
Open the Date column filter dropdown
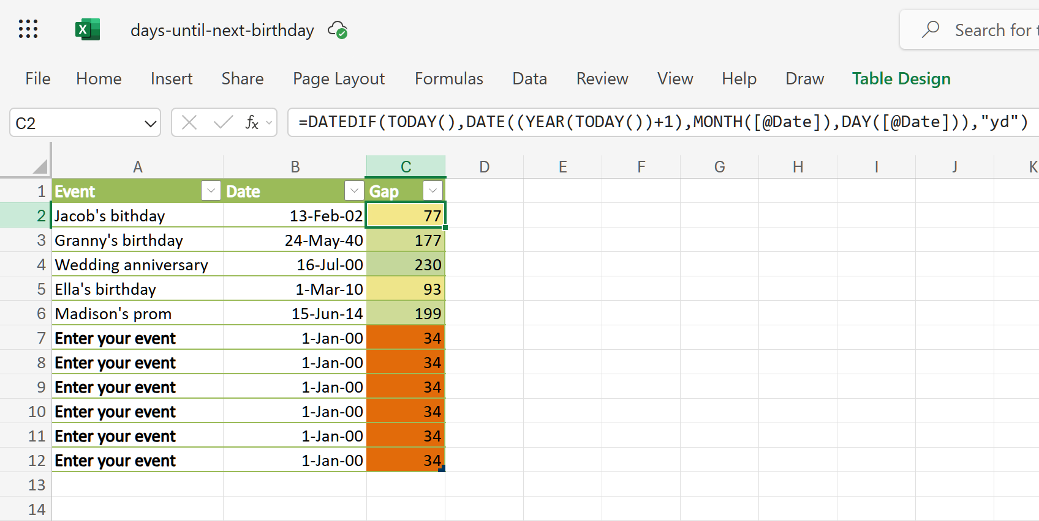[x=354, y=191]
